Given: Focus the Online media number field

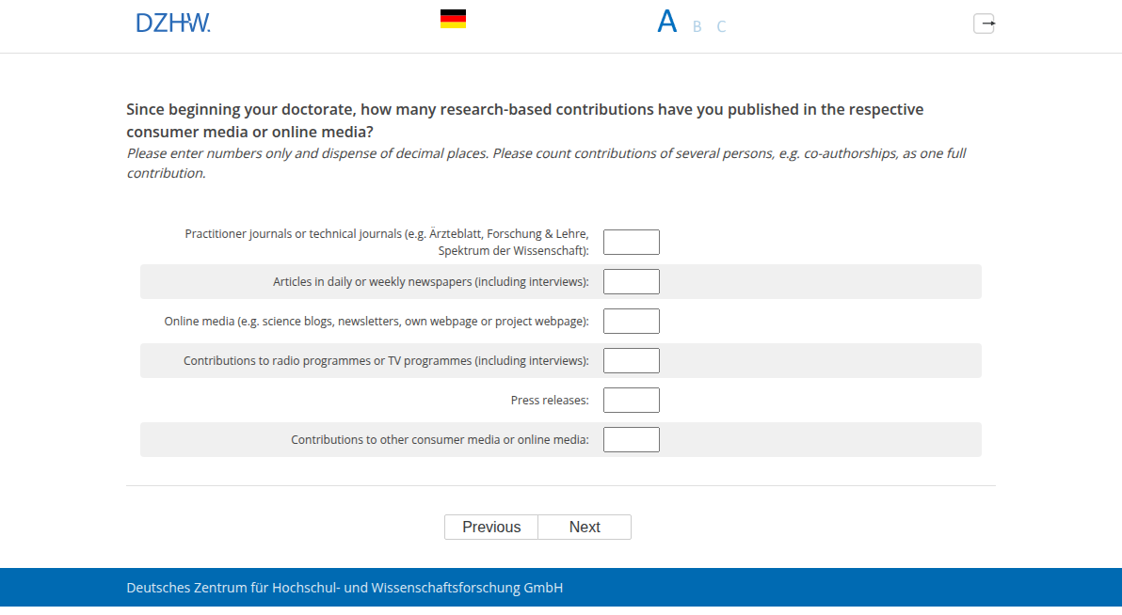Looking at the screenshot, I should [x=631, y=321].
